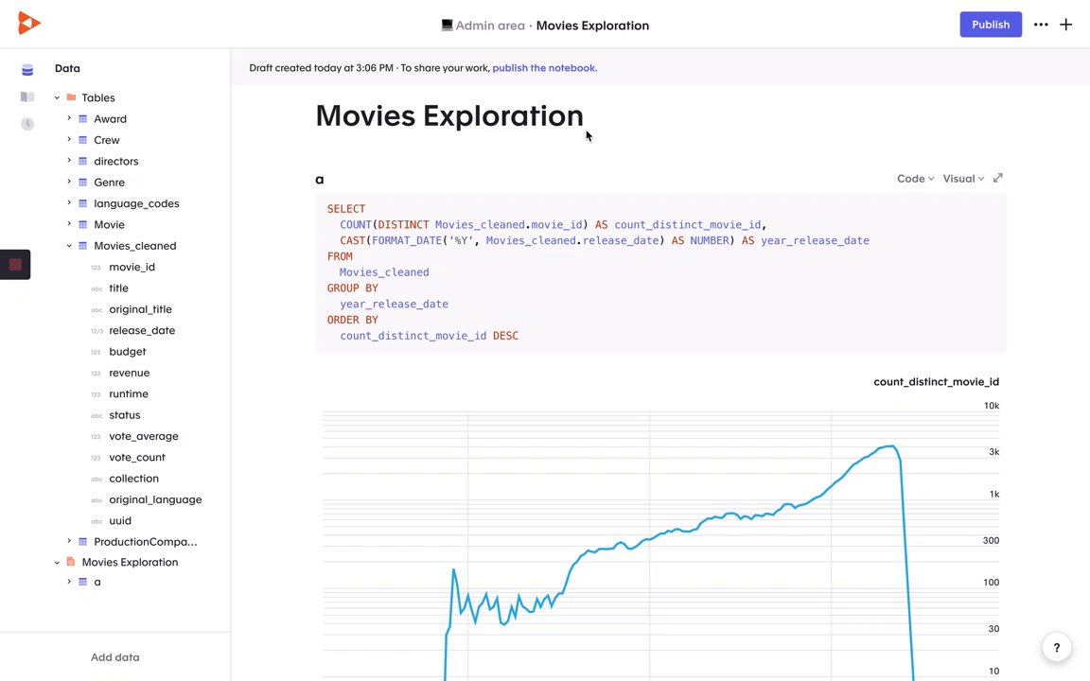The height and width of the screenshot is (681, 1090).
Task: Click the '10k' chart axis label
Action: click(992, 406)
